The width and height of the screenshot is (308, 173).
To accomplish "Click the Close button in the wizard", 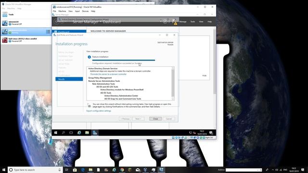I will coord(155,119).
